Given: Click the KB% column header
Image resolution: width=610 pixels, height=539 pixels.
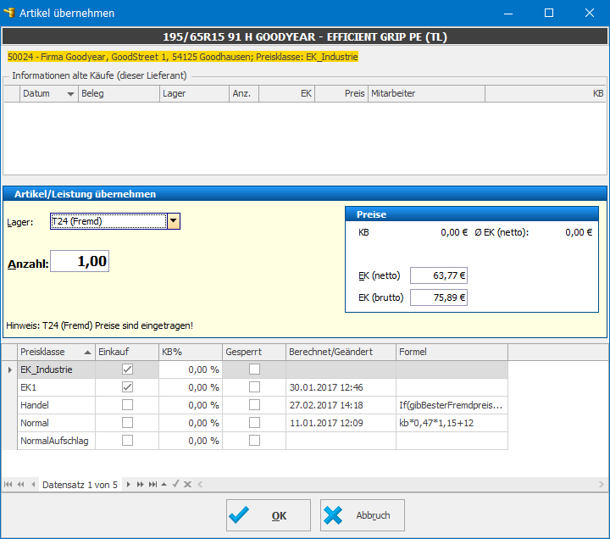Looking at the screenshot, I should point(191,352).
